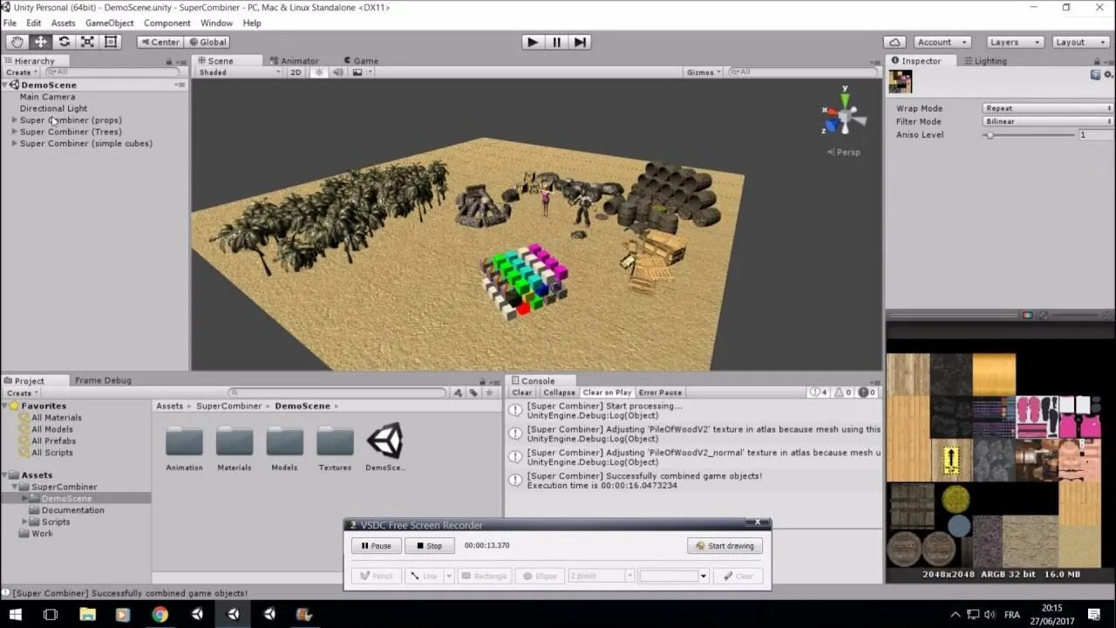Image resolution: width=1116 pixels, height=628 pixels.
Task: Click the Pause playmode button
Action: (556, 42)
